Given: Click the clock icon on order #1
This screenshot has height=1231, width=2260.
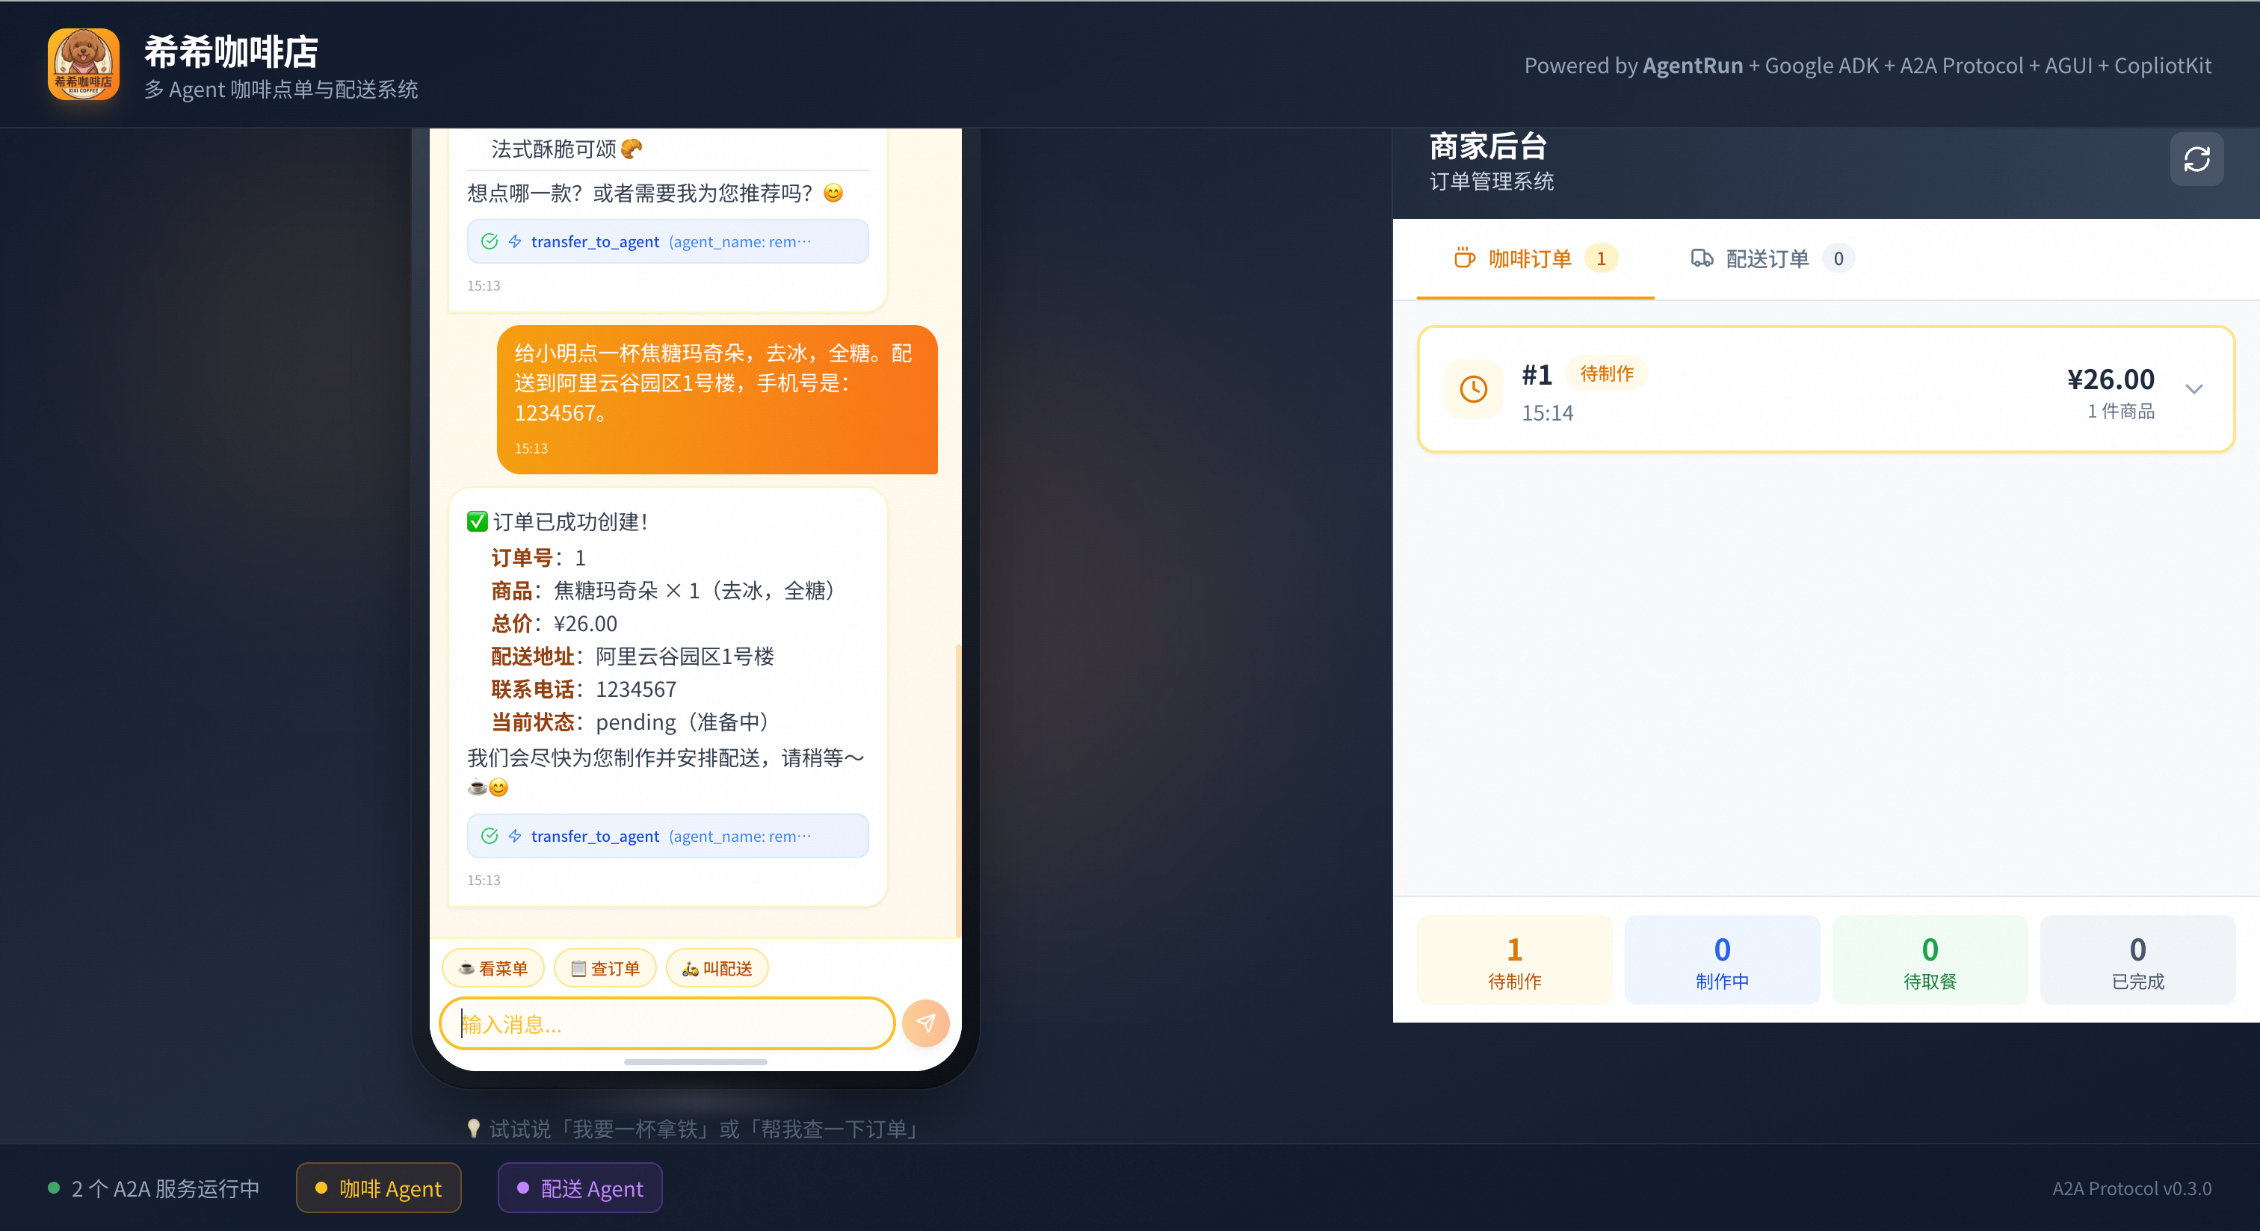Looking at the screenshot, I should (x=1473, y=389).
